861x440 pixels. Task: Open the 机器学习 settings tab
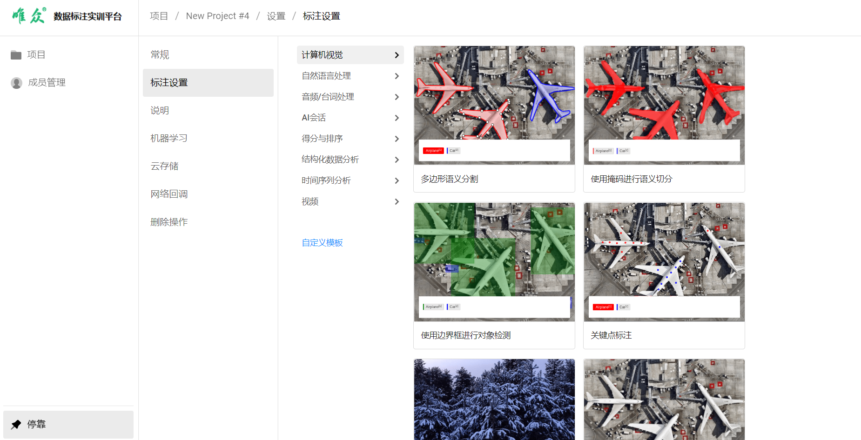(x=169, y=139)
